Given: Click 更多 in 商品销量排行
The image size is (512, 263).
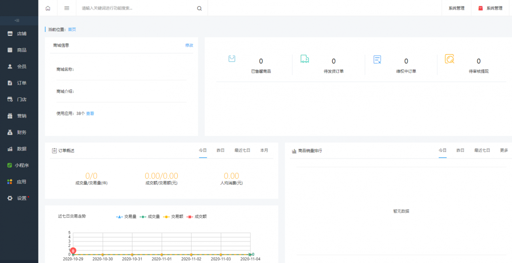Looking at the screenshot, I should 504,150.
